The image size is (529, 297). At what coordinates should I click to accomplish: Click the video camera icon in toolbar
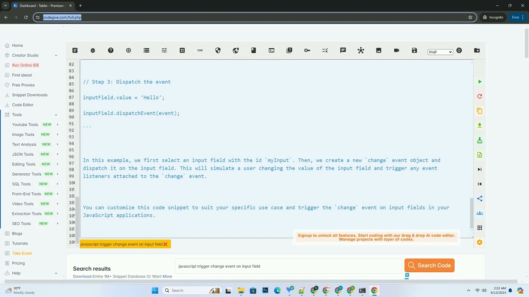coord(397,50)
